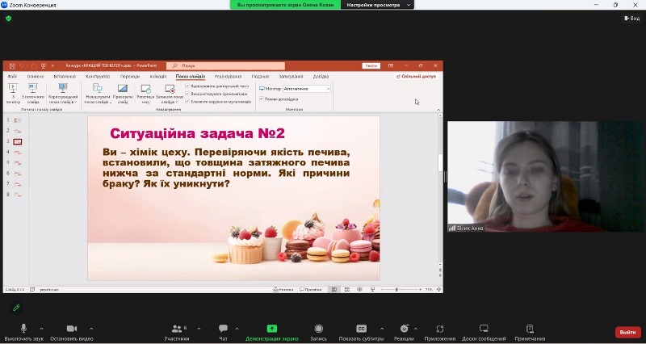Screen dimensions: 646x344
Task: Start Zoom recording with Запись icon
Action: coord(318,329)
